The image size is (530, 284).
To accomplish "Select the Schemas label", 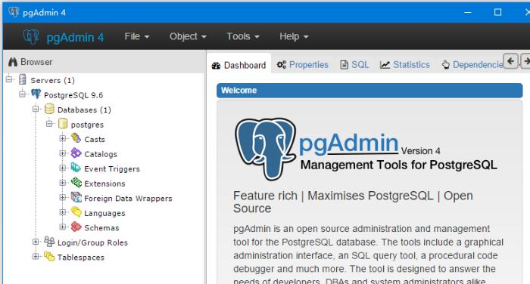I will point(101,228).
